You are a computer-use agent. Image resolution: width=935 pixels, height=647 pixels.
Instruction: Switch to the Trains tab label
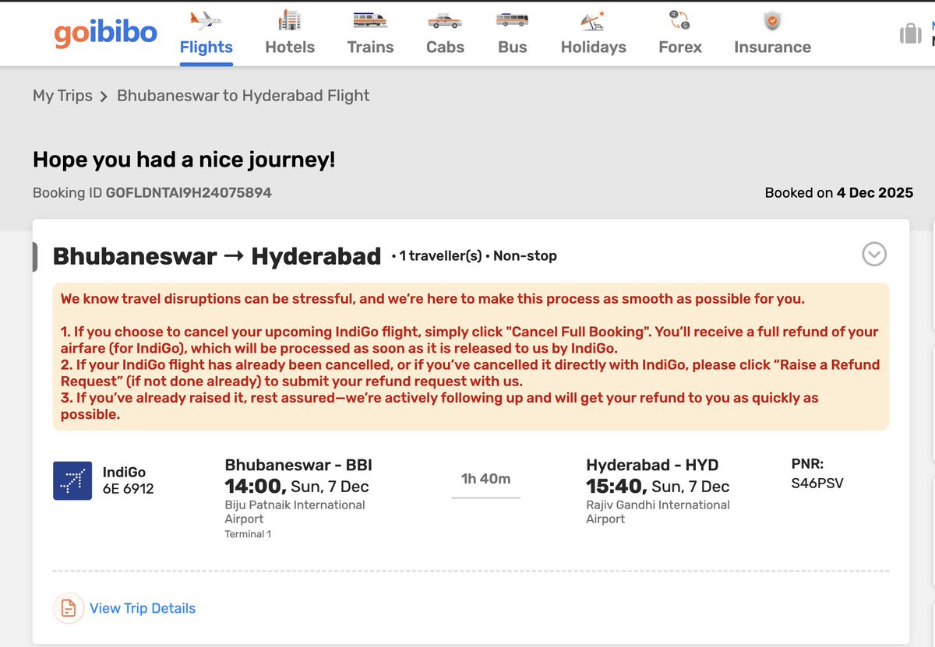coord(370,47)
